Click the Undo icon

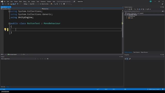tap(18, 4)
